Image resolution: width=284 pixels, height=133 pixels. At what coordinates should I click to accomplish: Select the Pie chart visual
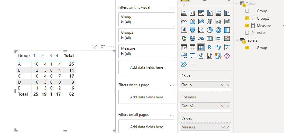(210, 30)
